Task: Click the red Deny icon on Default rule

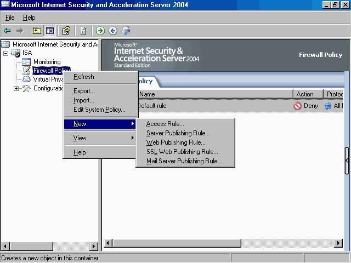Action: 297,106
